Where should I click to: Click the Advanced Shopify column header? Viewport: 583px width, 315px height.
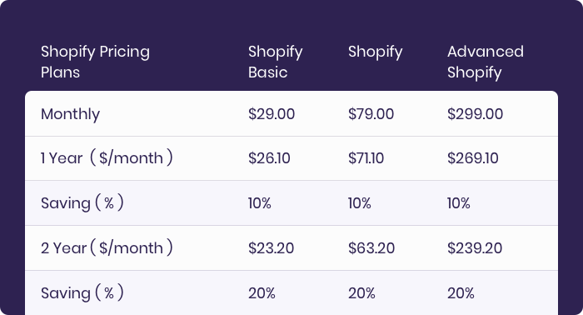click(486, 62)
